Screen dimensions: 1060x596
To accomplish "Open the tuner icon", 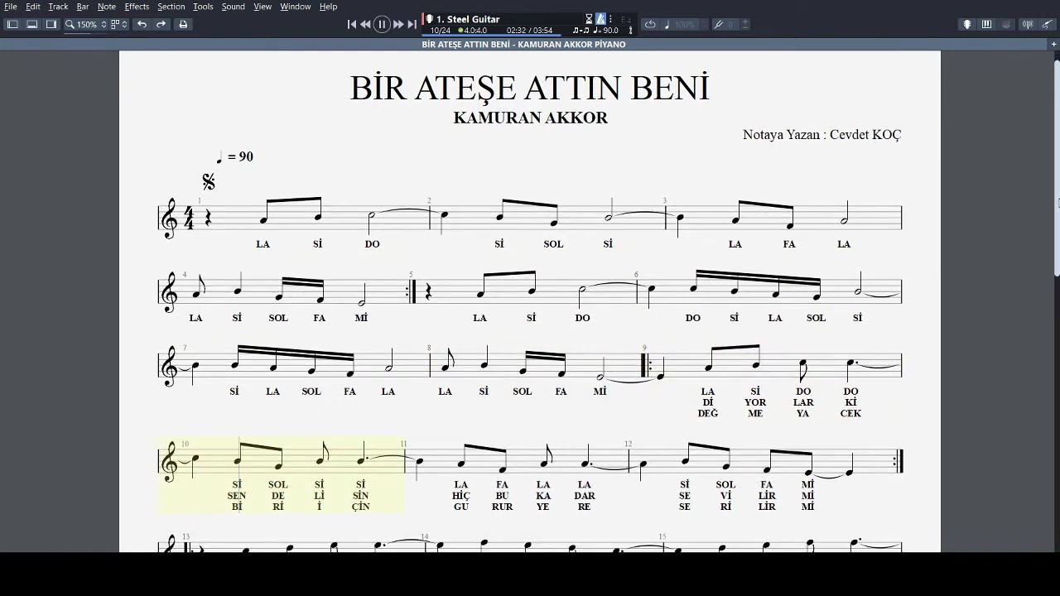I will 1028,24.
